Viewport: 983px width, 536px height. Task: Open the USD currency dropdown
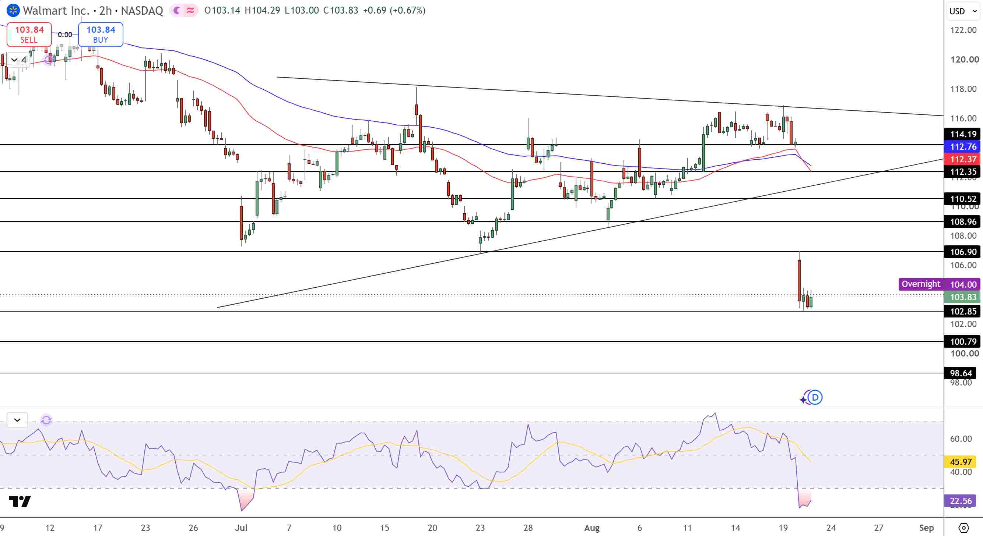pyautogui.click(x=963, y=11)
